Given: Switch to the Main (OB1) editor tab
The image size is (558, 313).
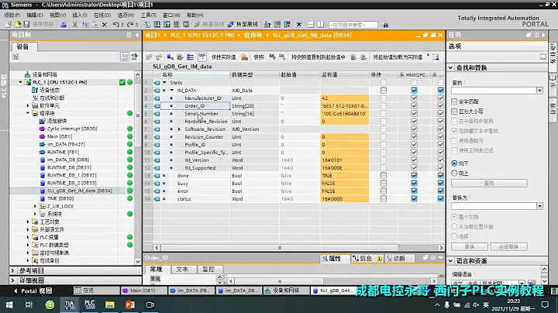Looking at the screenshot, I should pos(143,291).
